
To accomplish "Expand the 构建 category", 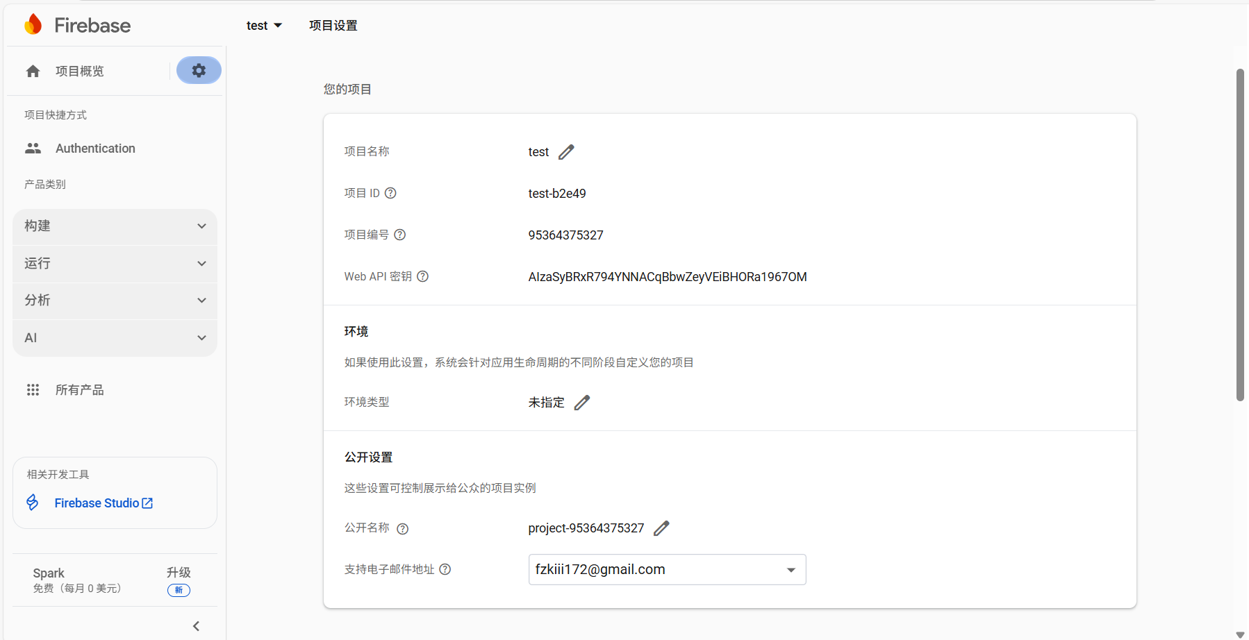I will pos(115,226).
